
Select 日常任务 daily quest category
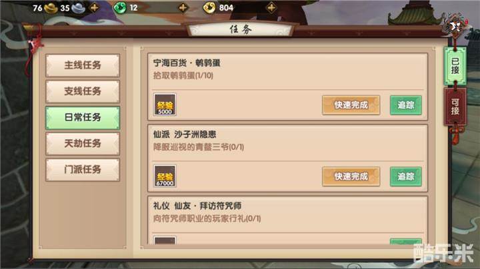(x=83, y=117)
